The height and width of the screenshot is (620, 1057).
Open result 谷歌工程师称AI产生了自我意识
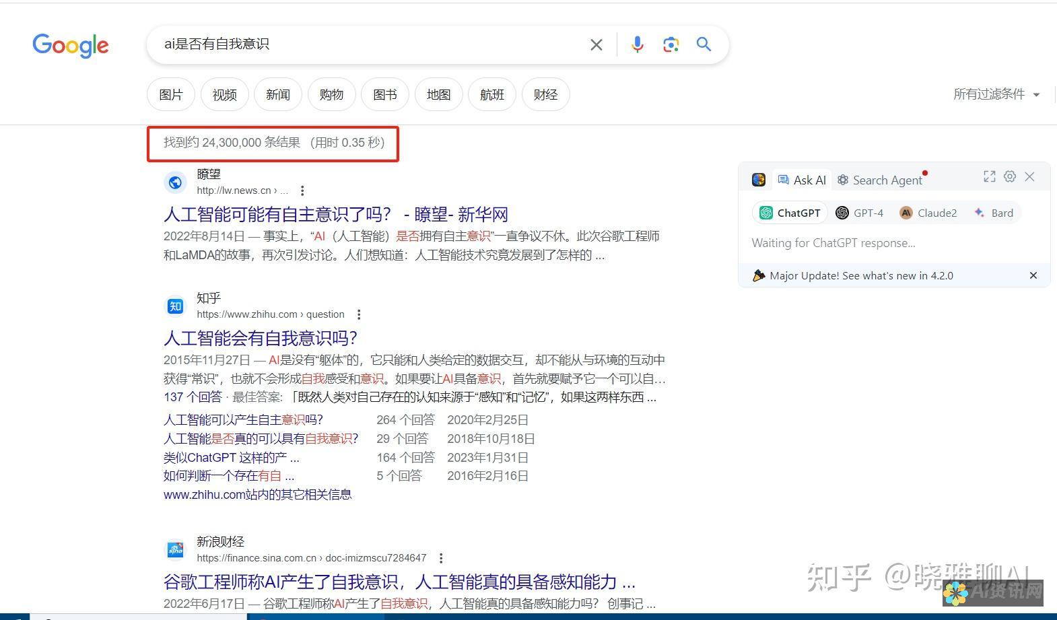click(399, 582)
